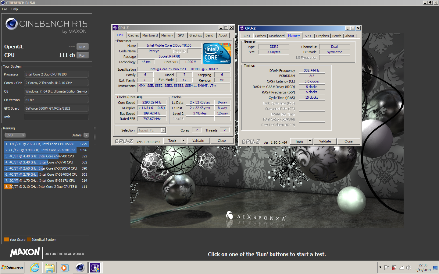This screenshot has width=439, height=274.
Task: Run the OpenGL benchmark
Action: [82, 47]
